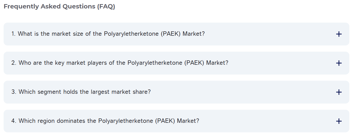This screenshot has height=139, width=354.
Task: Toggle open the second FAQ row's plus sign
Action: pyautogui.click(x=339, y=63)
